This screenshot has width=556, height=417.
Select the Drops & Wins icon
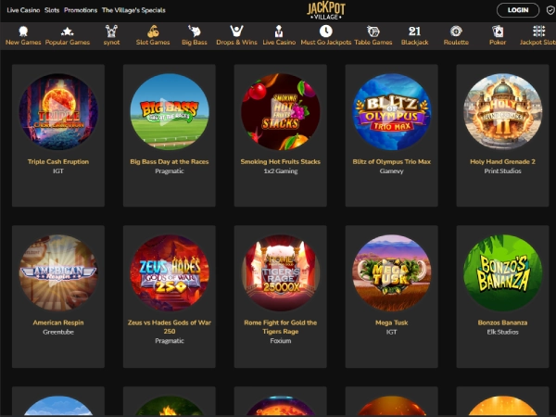point(236,32)
